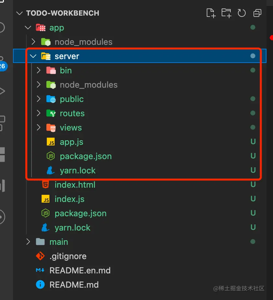Collapse the TODO-WORKBENCH project root
The height and width of the screenshot is (300, 273).
click(x=19, y=13)
